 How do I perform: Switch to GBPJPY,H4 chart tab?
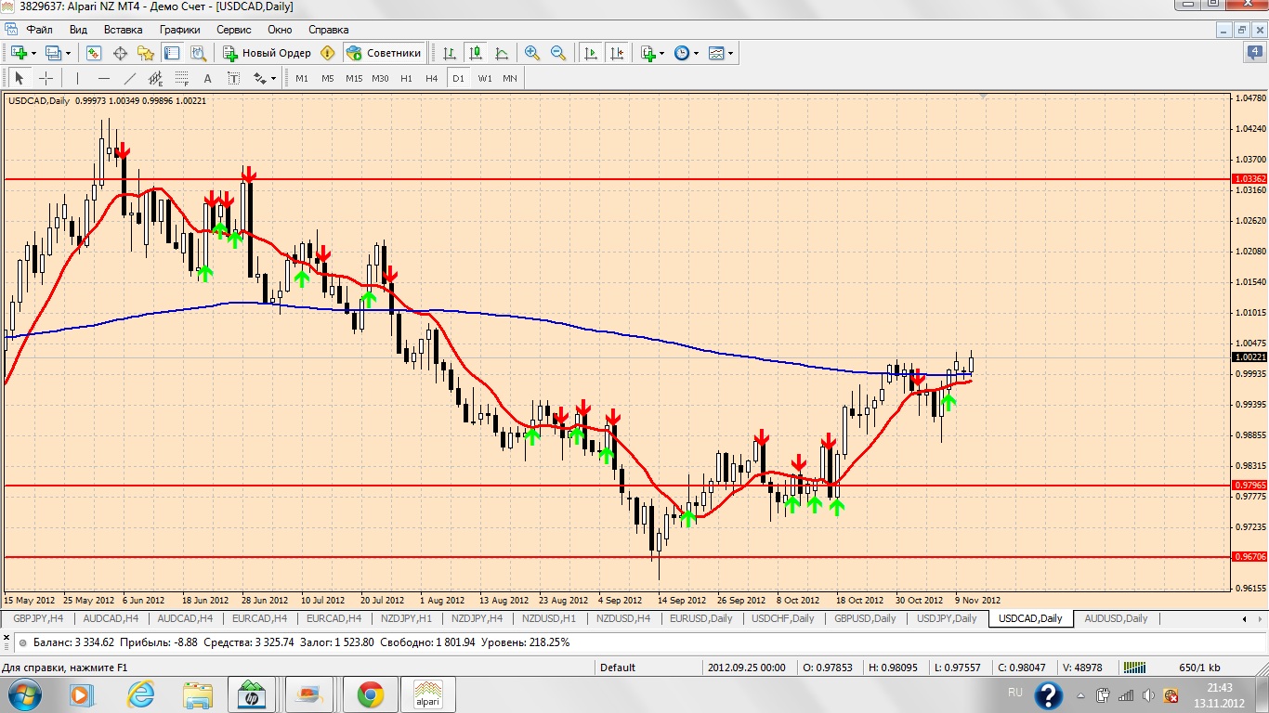point(37,618)
